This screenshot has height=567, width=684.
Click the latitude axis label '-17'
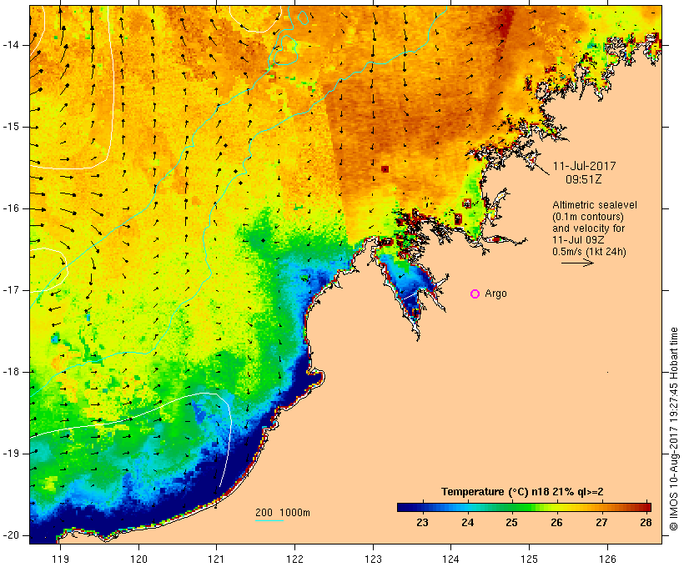[11, 290]
